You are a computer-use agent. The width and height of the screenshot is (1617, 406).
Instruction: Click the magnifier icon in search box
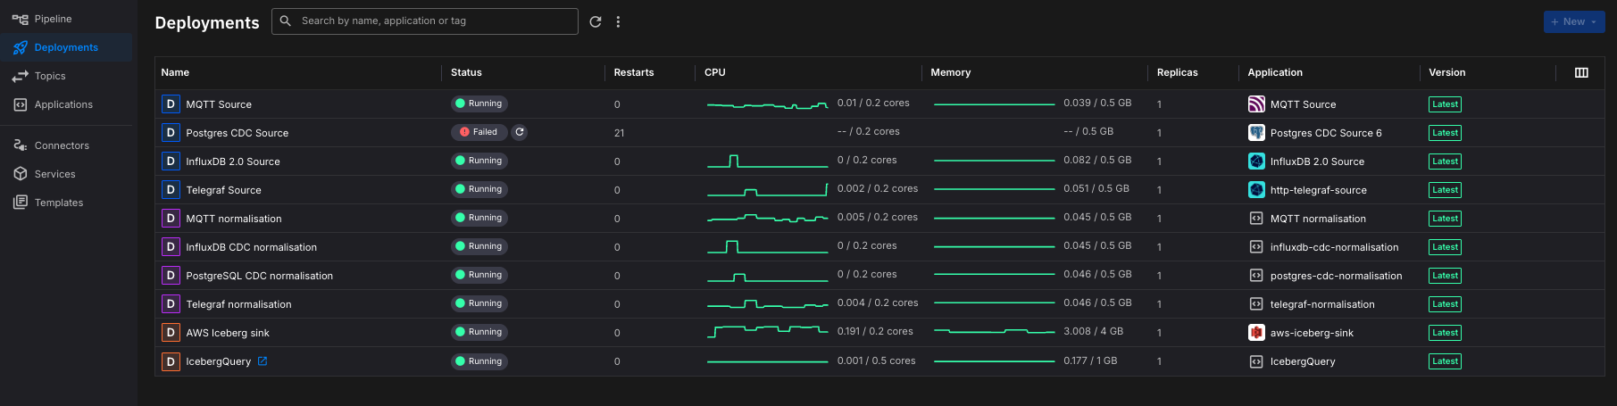[286, 21]
